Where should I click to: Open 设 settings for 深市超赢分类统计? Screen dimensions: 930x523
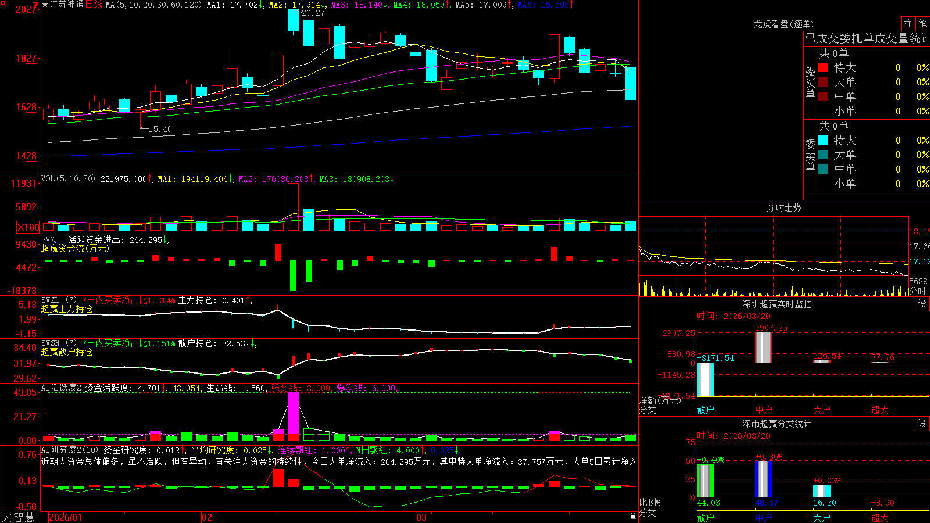tap(922, 424)
